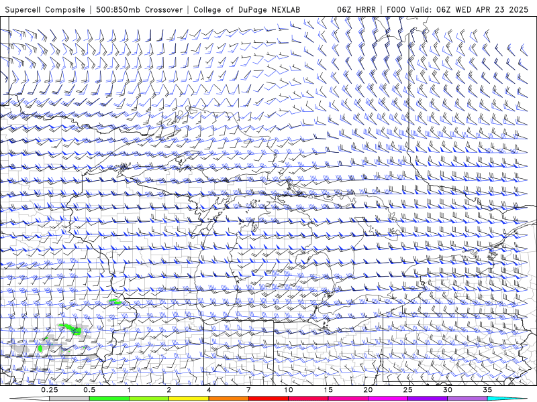Click the colorbar value label 4
This screenshot has width=537, height=402.
pyautogui.click(x=209, y=390)
